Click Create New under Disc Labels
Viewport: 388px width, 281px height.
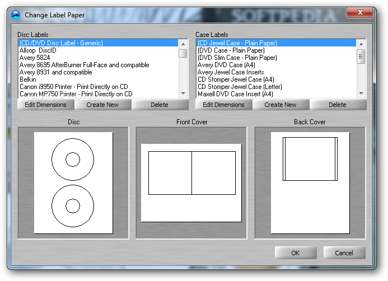point(102,105)
